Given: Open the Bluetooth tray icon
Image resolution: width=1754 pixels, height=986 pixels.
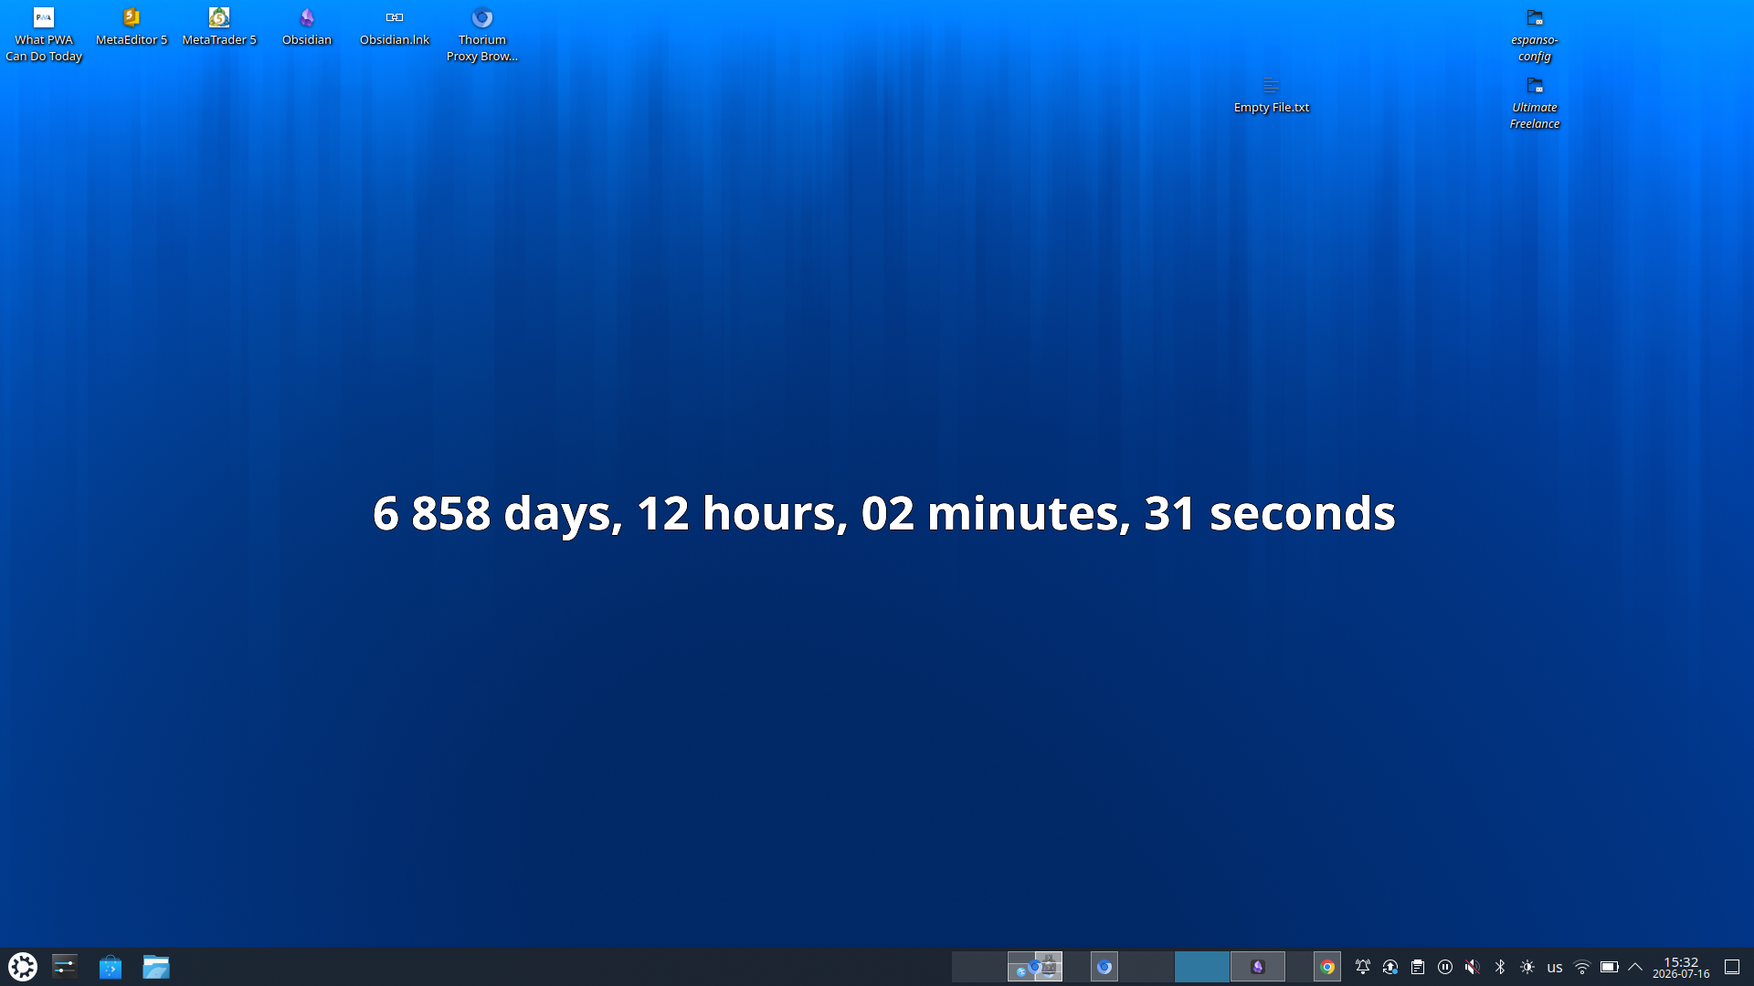Looking at the screenshot, I should click(x=1500, y=967).
